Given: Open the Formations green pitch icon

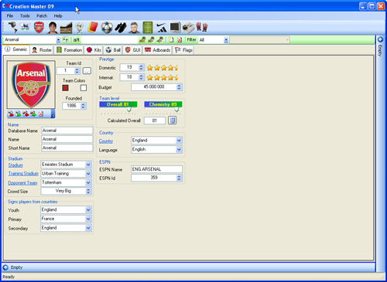Looking at the screenshot, I should point(148,27).
